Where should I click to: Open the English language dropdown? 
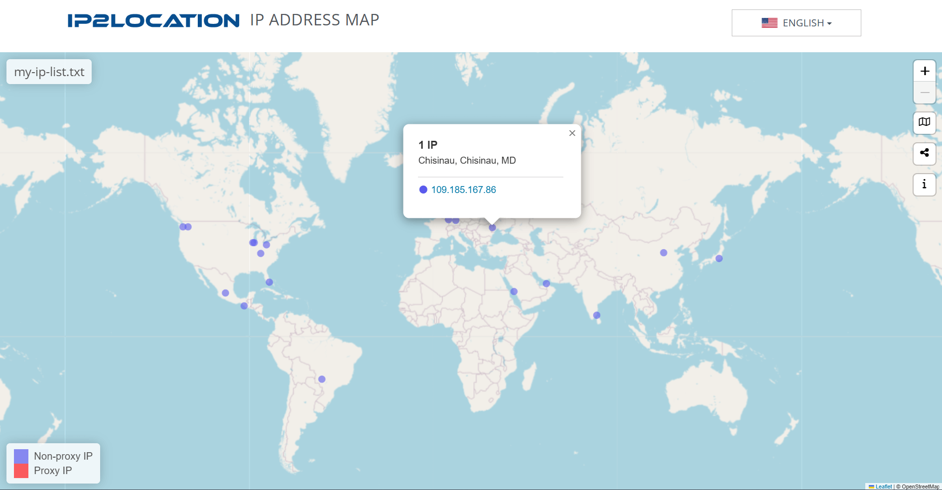click(x=796, y=23)
